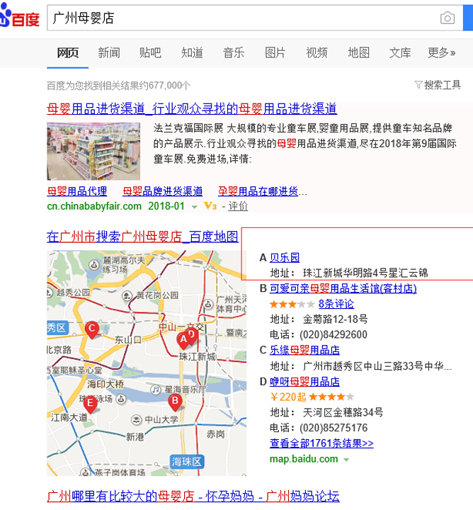
Task: Click into the search input field
Action: point(241,18)
